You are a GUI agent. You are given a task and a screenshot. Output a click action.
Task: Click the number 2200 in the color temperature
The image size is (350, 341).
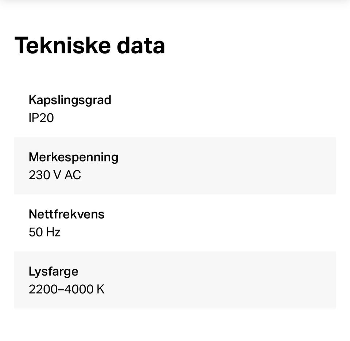tap(43, 289)
